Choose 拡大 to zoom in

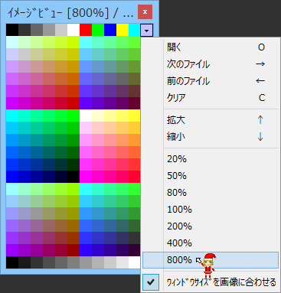click(211, 120)
